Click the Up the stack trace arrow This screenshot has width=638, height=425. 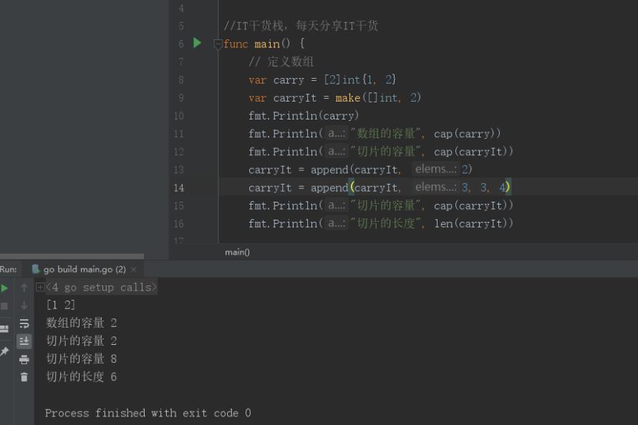[x=24, y=288]
